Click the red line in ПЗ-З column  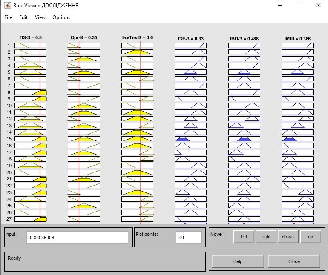tap(40, 132)
